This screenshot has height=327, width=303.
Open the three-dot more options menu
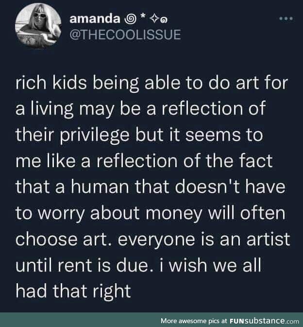286,19
